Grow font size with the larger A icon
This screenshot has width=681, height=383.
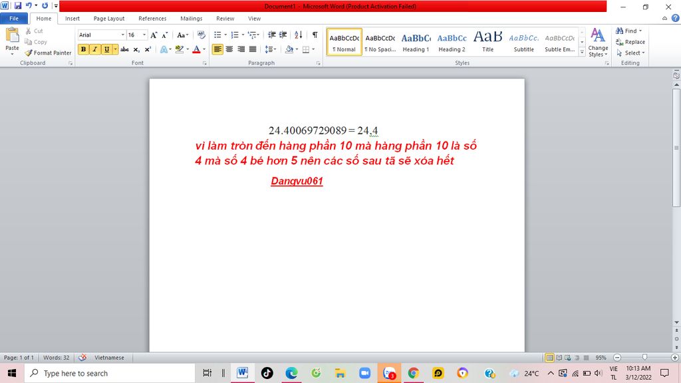[154, 35]
